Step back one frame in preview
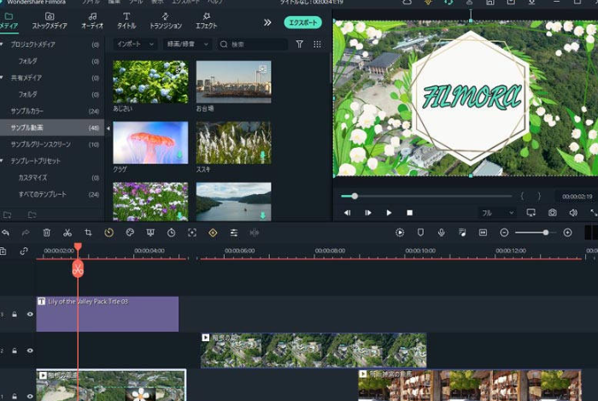The image size is (598, 401). [x=347, y=213]
